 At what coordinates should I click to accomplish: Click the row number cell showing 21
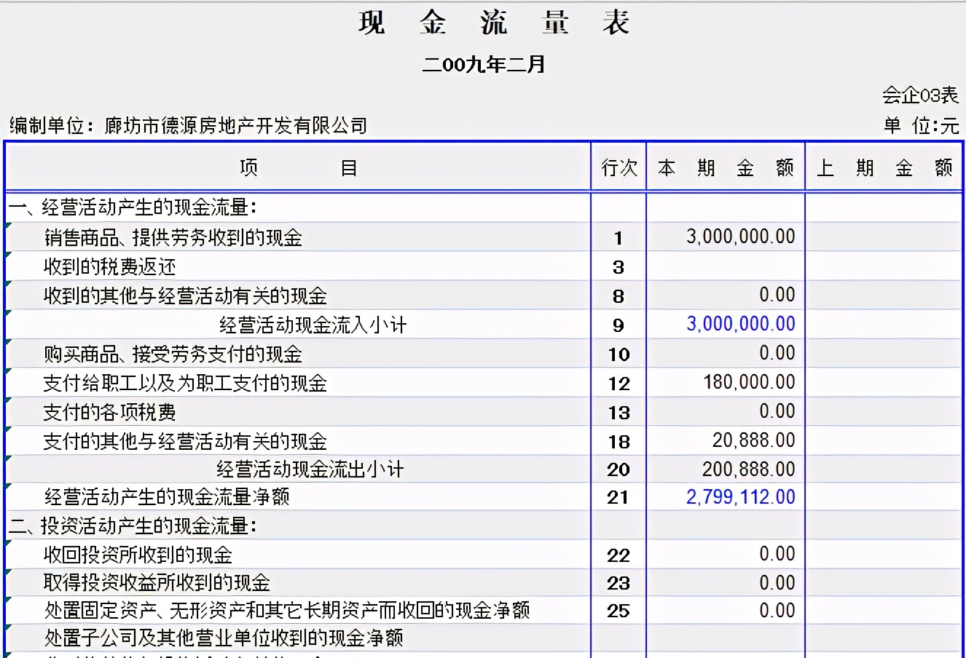point(618,498)
